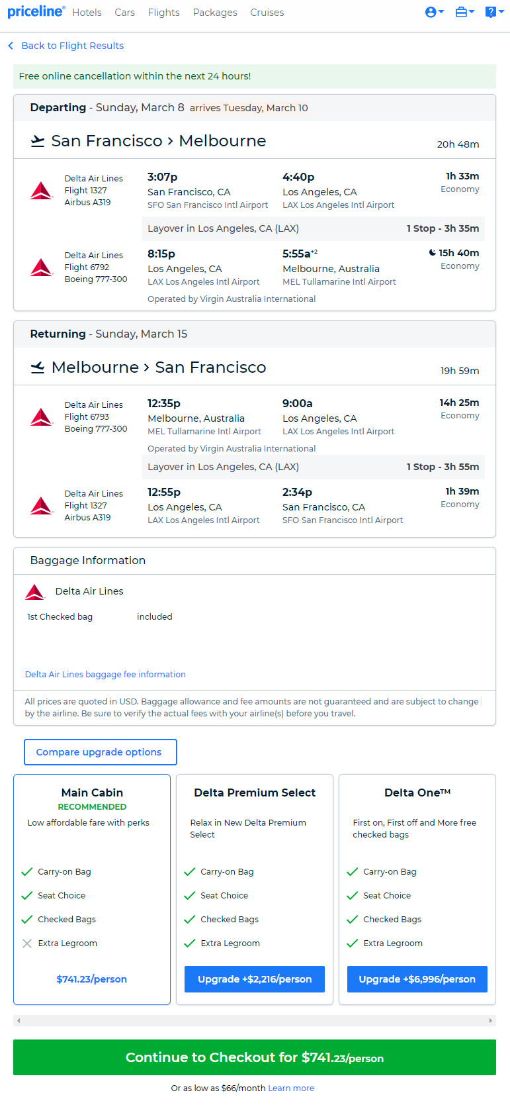Click Delta logo beside Flight 6792
Viewport: 510px width, 1109px height.
point(41,267)
